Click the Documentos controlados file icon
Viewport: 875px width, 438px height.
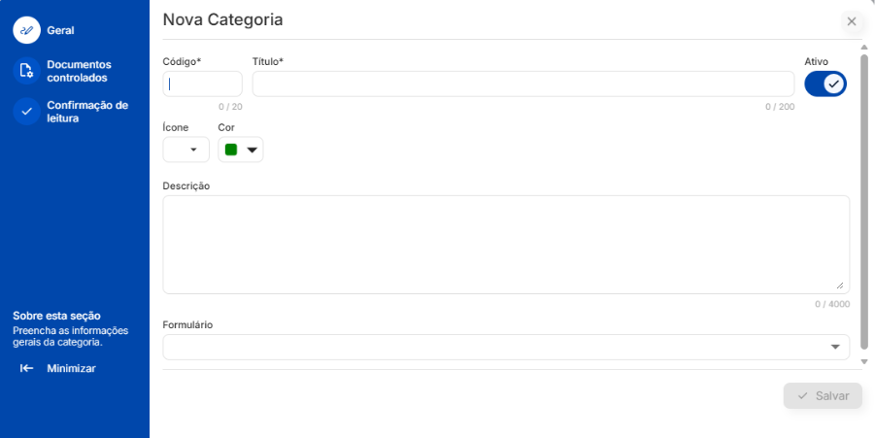pos(26,71)
